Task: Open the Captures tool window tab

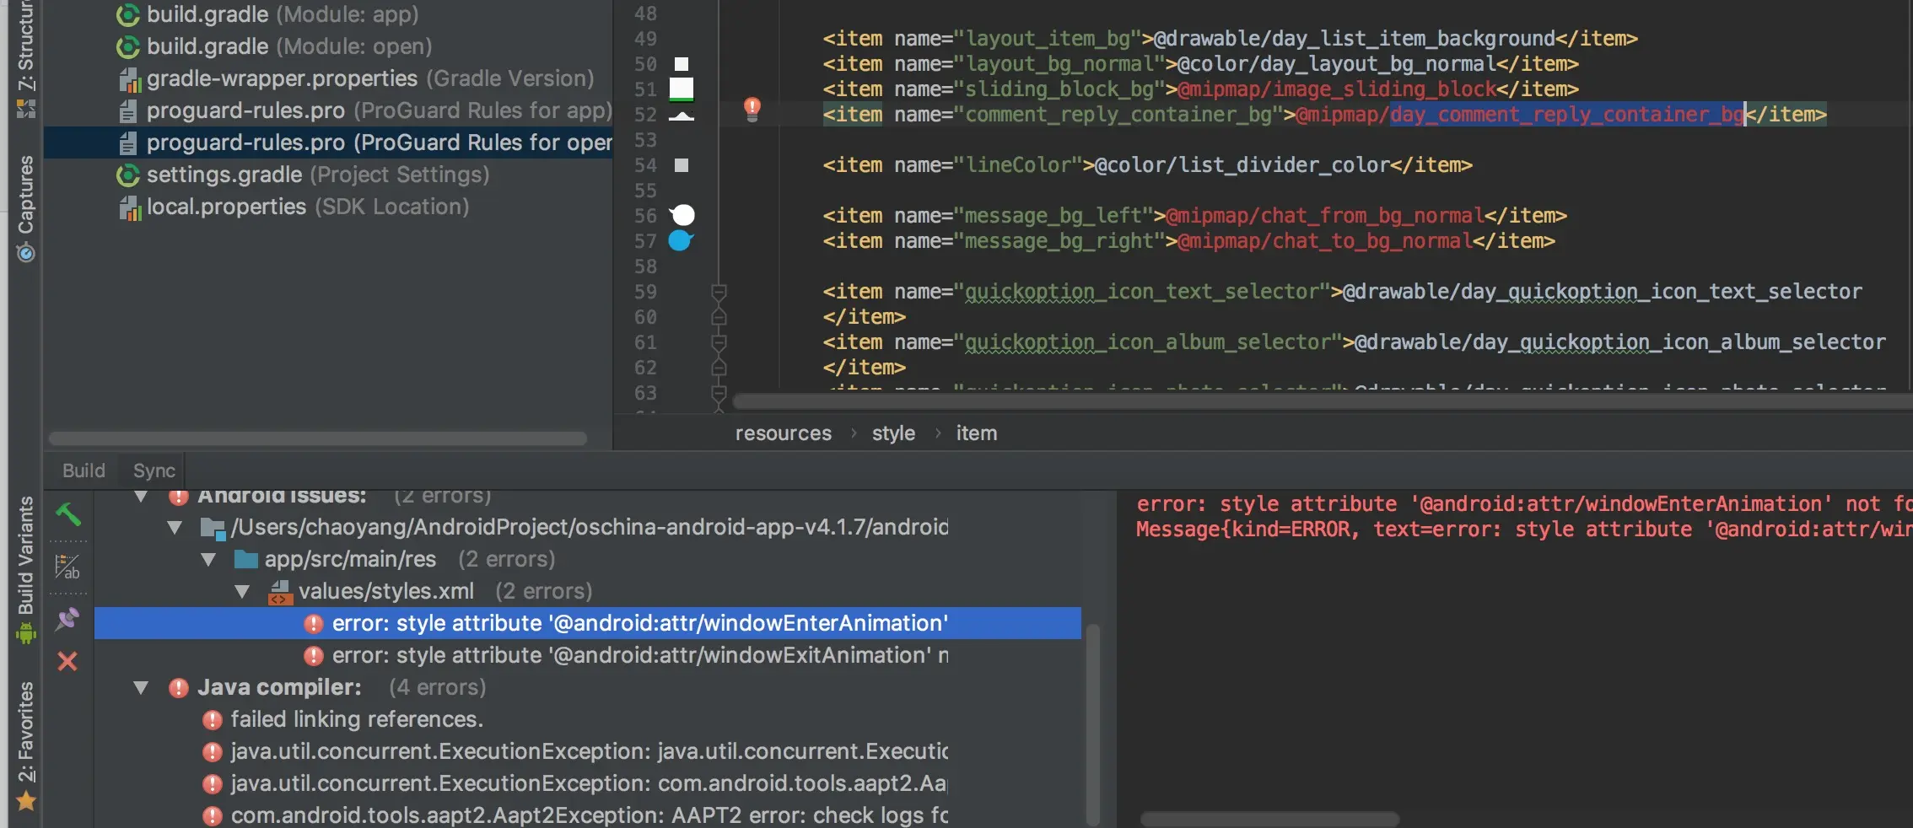Action: tap(26, 208)
